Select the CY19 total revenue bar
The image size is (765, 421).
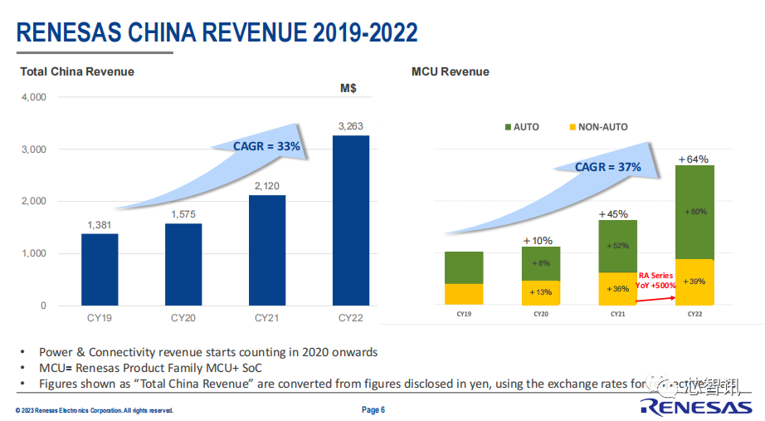point(100,270)
